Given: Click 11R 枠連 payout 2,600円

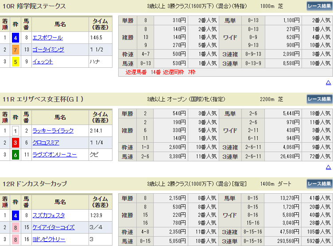Looking at the screenshot, I should point(178,147).
